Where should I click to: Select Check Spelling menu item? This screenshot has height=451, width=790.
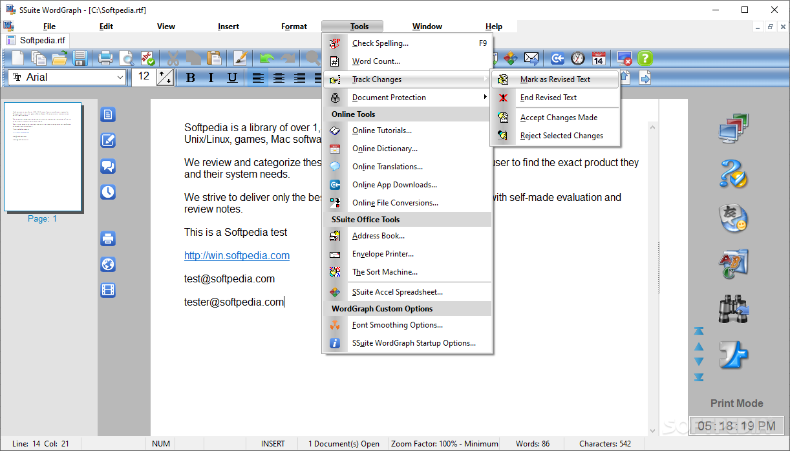[x=408, y=43]
